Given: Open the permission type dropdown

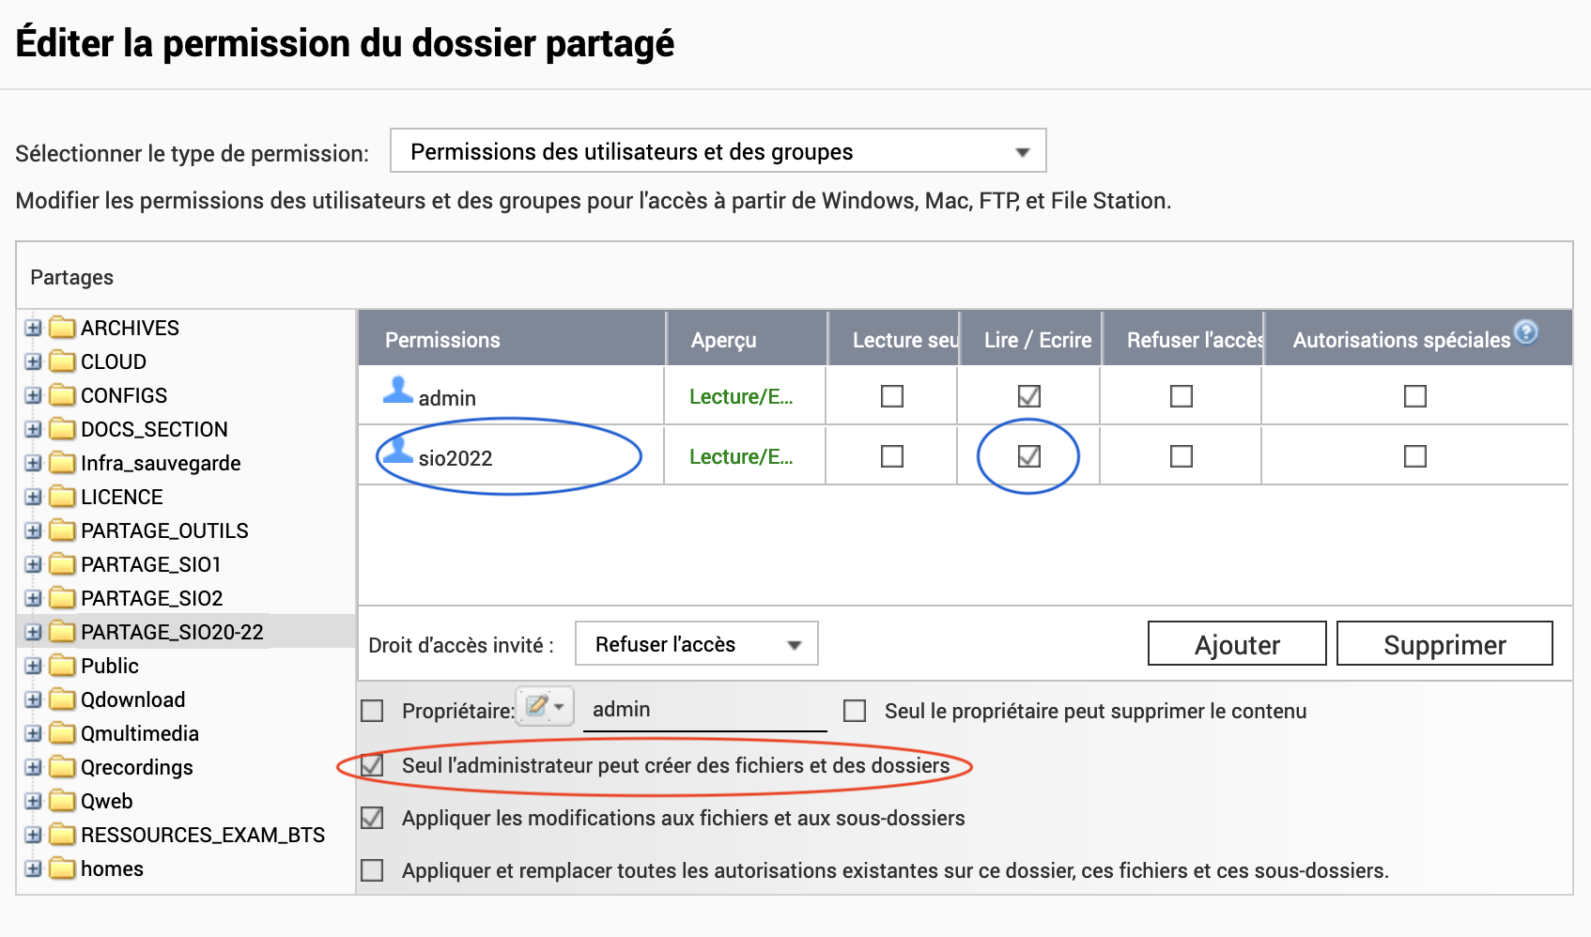Looking at the screenshot, I should click(x=718, y=151).
